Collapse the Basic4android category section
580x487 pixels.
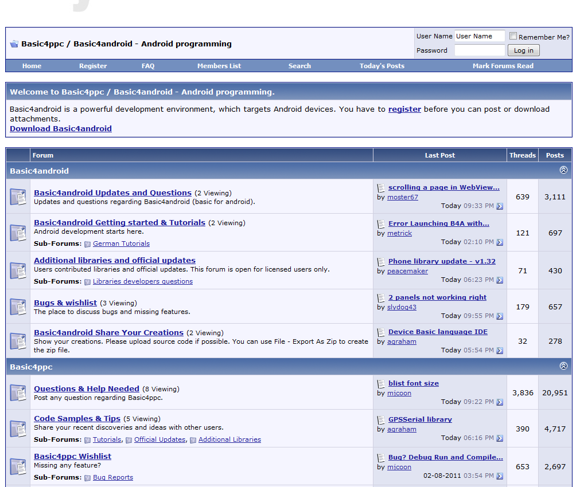click(x=563, y=170)
